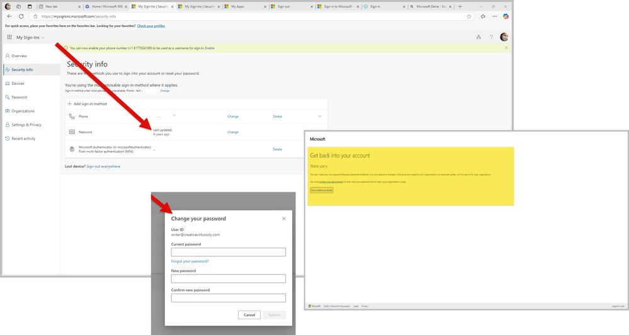Click the Phone method handset icon
The image size is (629, 335).
point(72,116)
